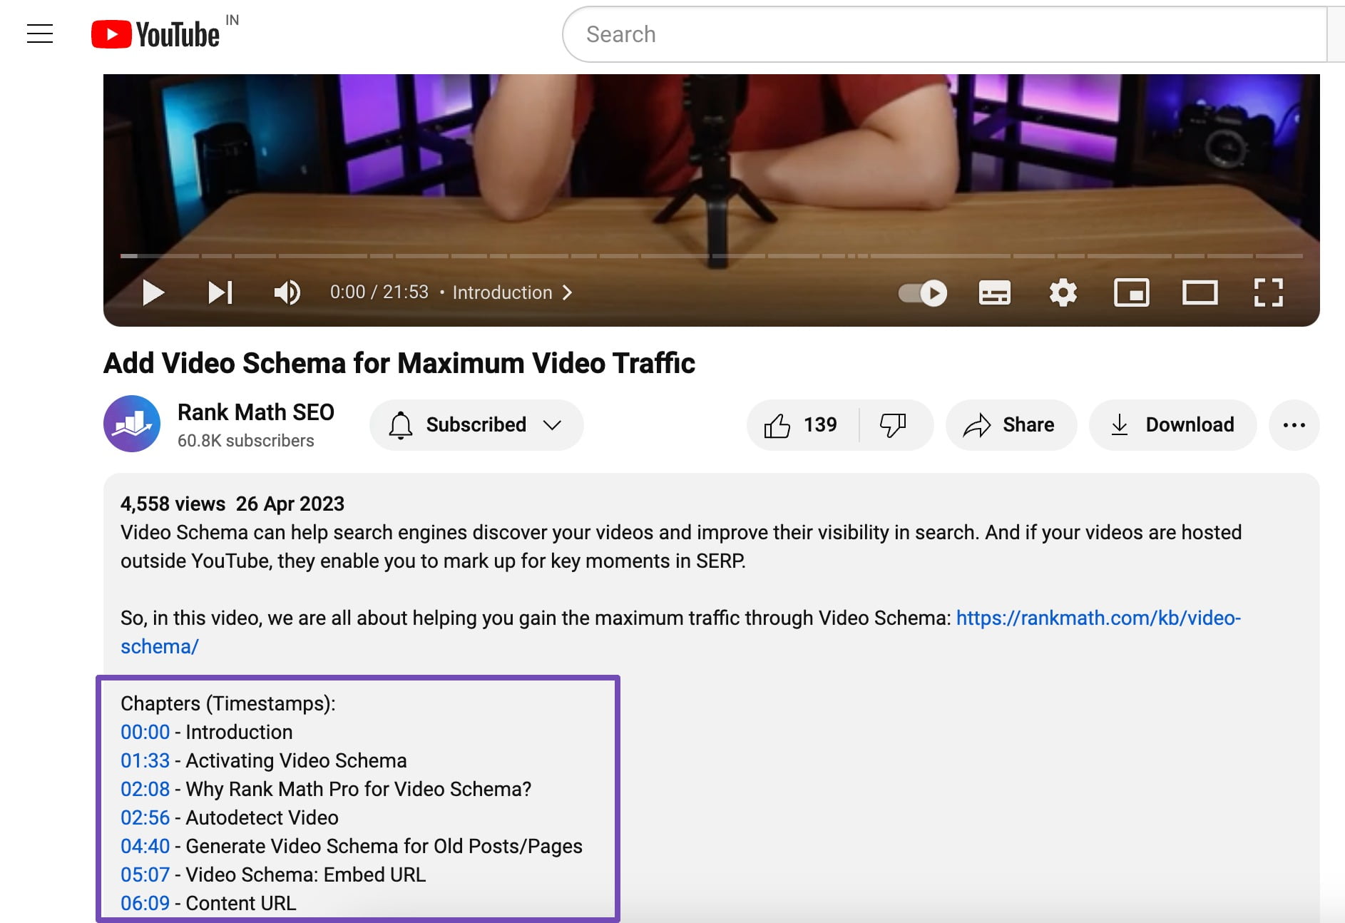Play the video
This screenshot has height=923, width=1345.
(x=153, y=292)
